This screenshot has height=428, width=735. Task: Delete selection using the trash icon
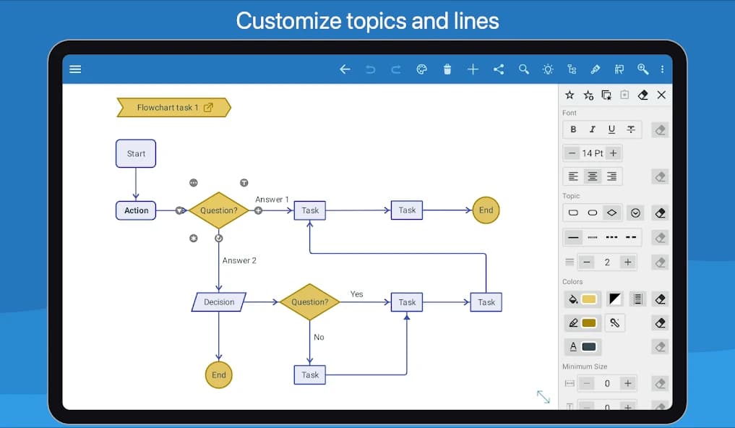point(447,69)
